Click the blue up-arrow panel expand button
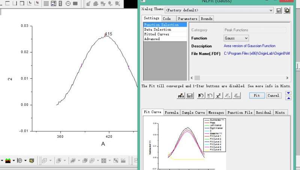 coord(288,98)
